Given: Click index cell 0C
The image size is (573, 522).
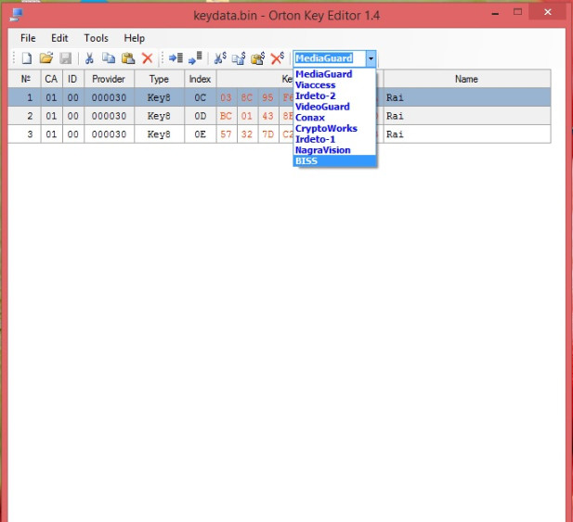Looking at the screenshot, I should click(x=200, y=97).
